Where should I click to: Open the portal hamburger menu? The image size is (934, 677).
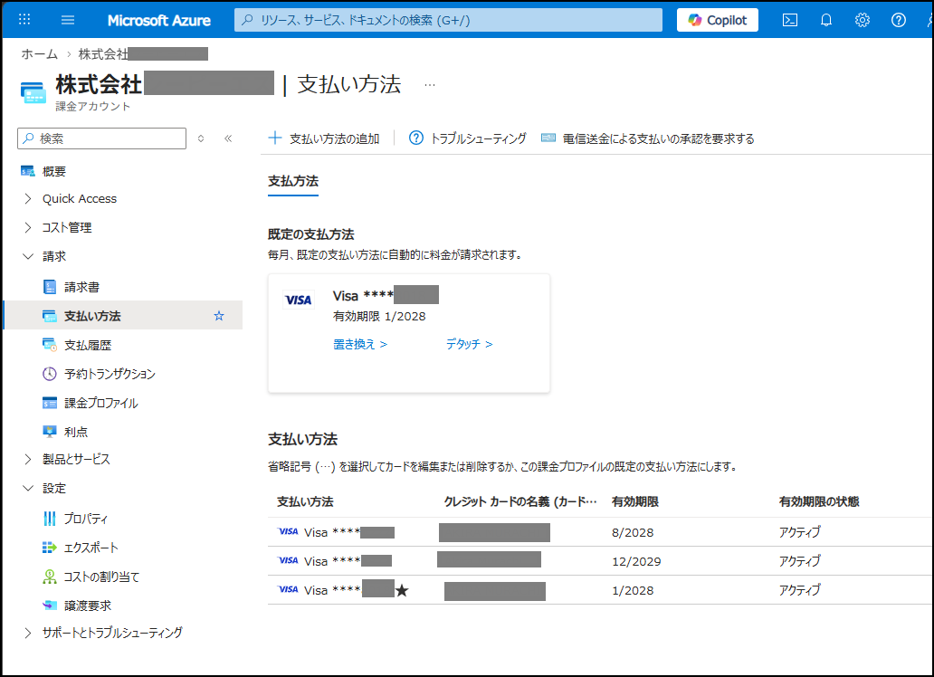pyautogui.click(x=67, y=19)
